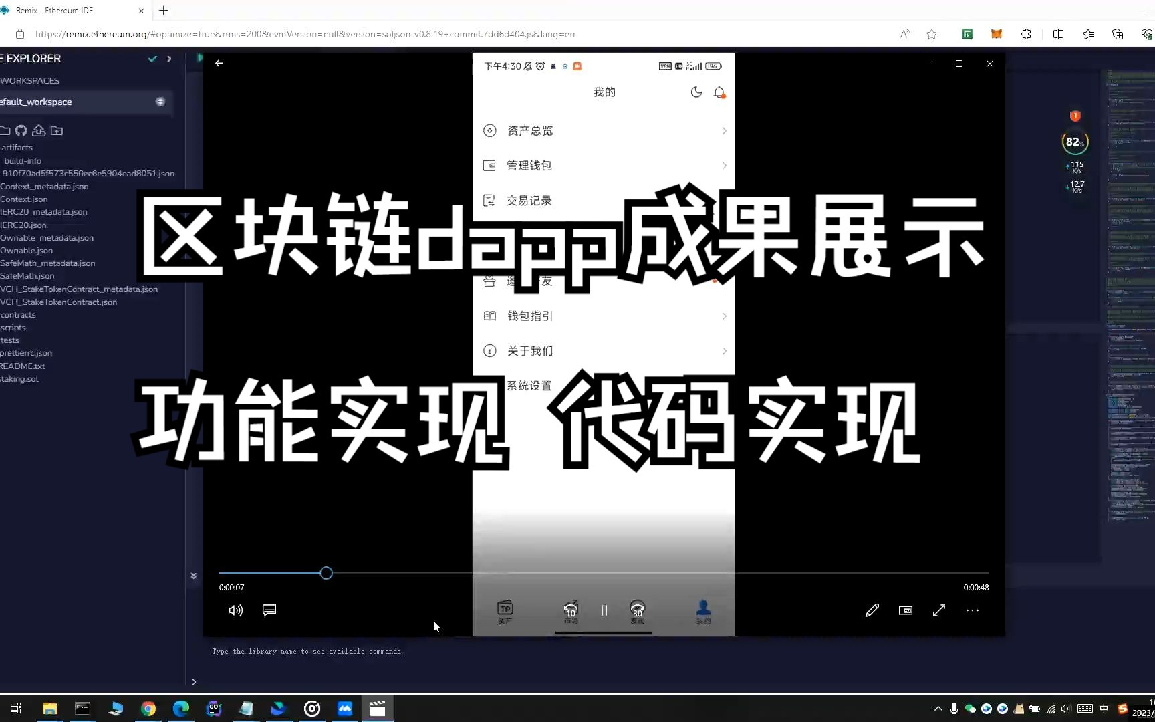Open File Explorer from the taskbar
The height and width of the screenshot is (722, 1155).
[49, 709]
